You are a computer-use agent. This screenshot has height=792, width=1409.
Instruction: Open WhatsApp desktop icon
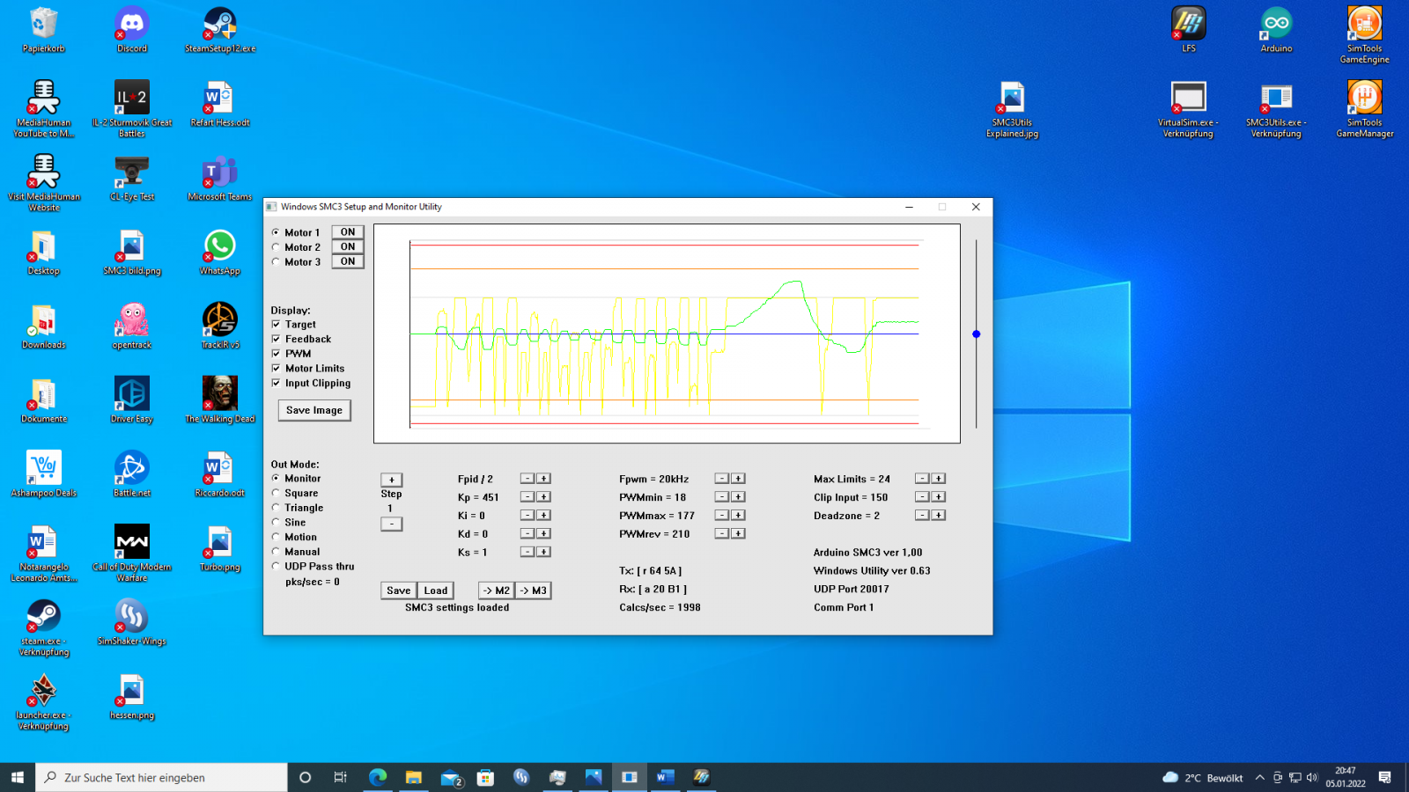tap(220, 253)
